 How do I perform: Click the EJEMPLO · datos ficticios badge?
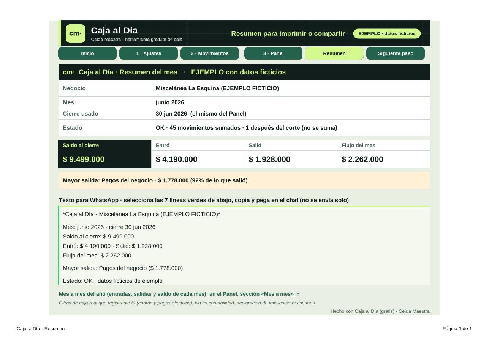pyautogui.click(x=387, y=34)
